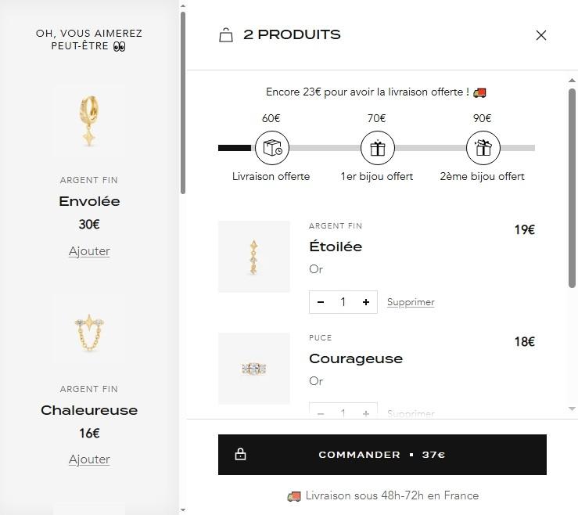
Task: Add Chaleureuse earring with Ajouter
Action: click(89, 459)
